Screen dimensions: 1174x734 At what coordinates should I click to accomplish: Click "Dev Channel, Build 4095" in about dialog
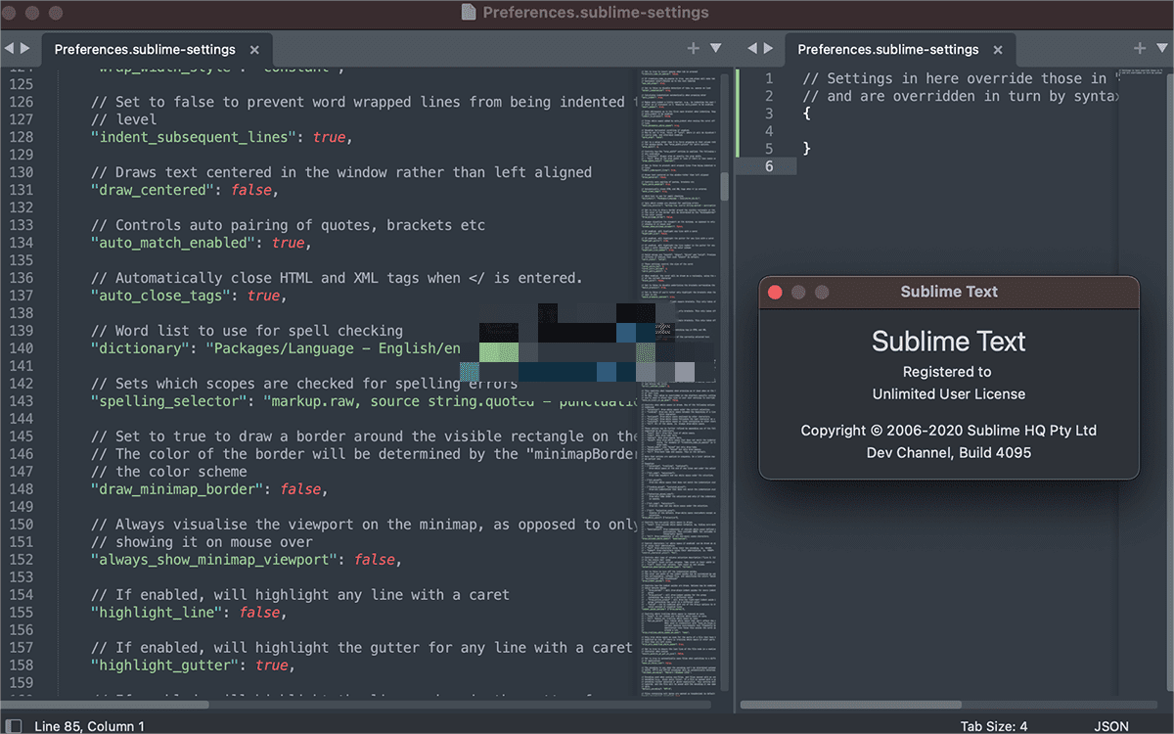click(x=949, y=453)
